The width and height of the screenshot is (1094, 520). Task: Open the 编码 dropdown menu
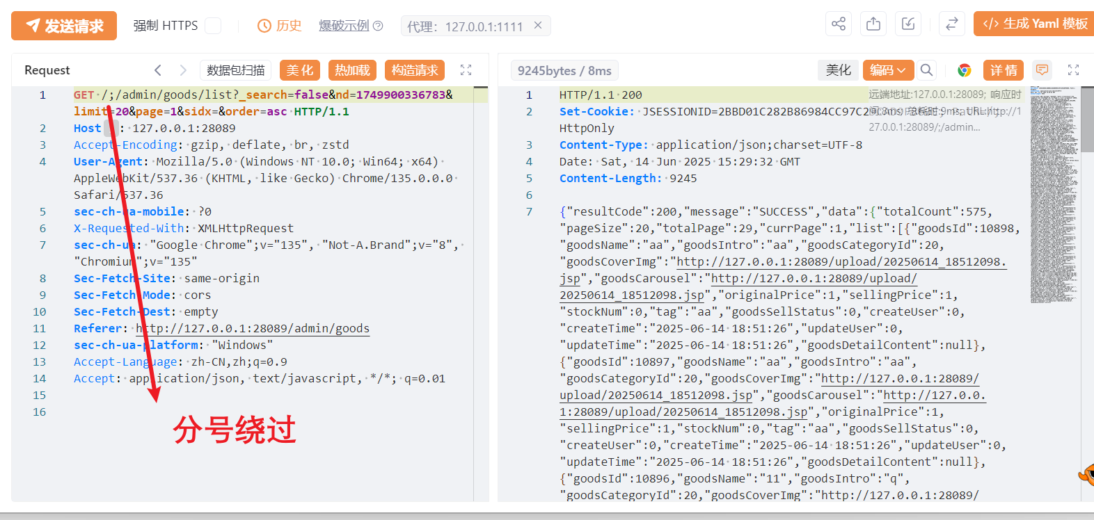888,70
